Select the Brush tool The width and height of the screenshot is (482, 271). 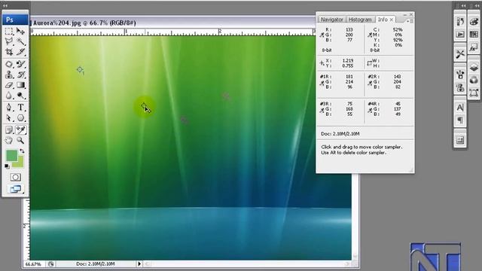pyautogui.click(x=20, y=64)
